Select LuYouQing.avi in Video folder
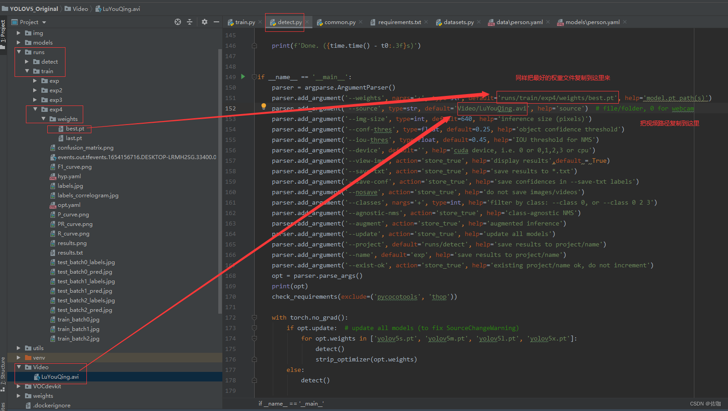 coord(56,377)
